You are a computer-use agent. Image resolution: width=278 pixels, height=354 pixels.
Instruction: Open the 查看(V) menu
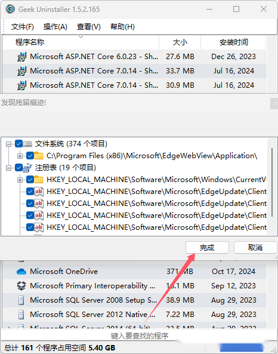[x=89, y=27]
